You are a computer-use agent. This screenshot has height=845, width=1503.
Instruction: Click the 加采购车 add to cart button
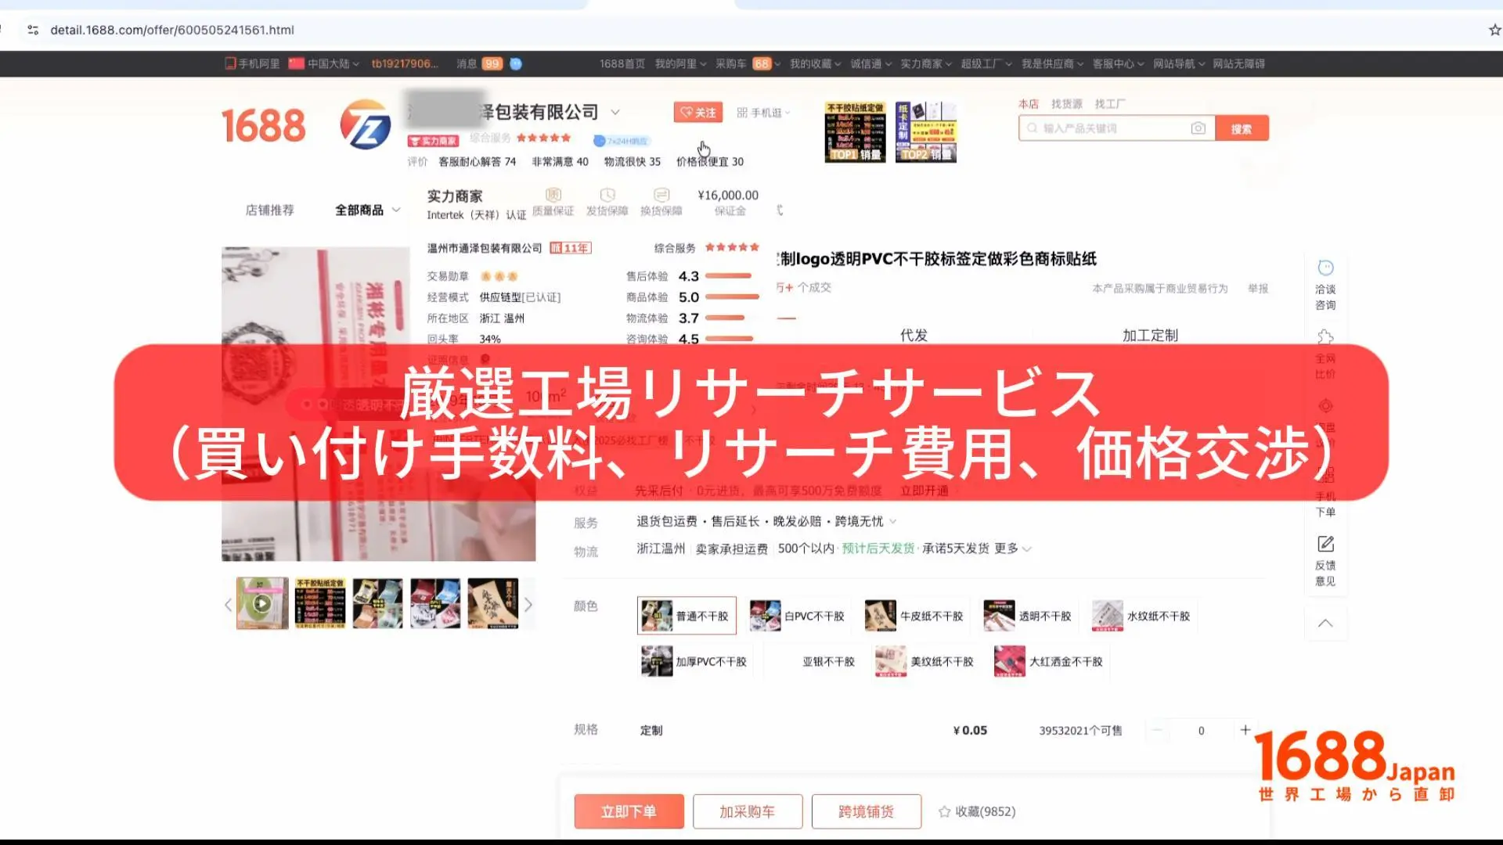747,811
